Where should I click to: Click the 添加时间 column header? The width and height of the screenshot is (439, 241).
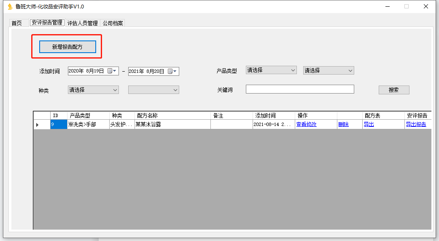(274, 115)
